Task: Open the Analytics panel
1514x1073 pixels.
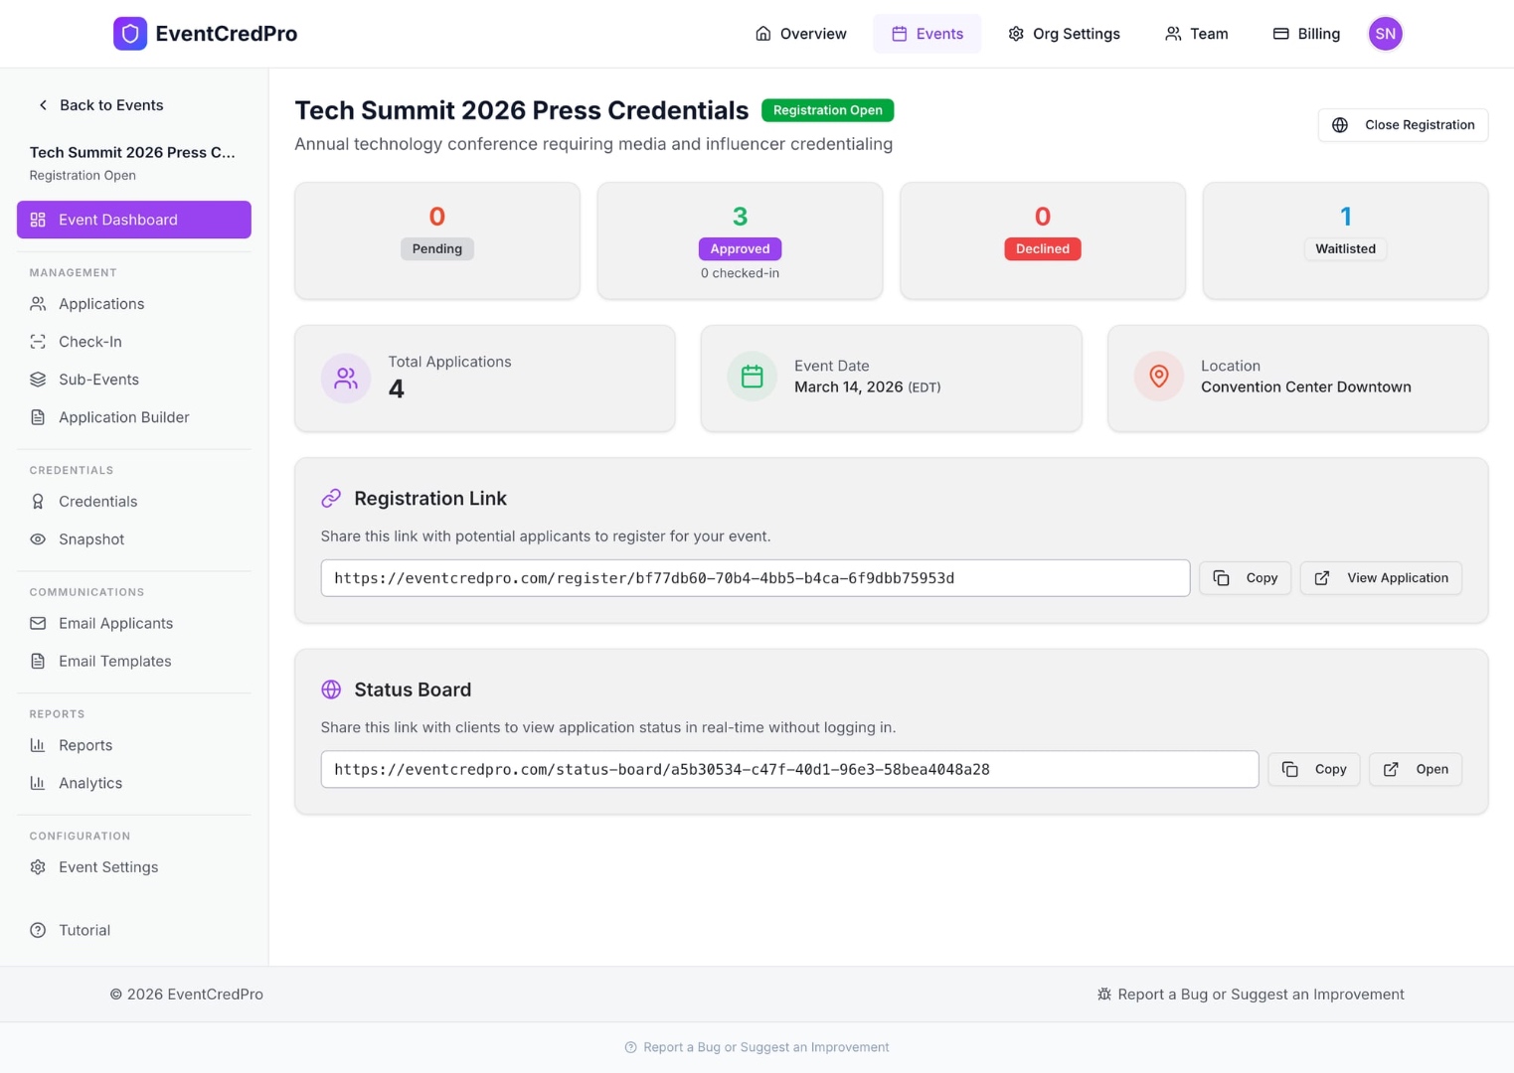Action: click(89, 782)
